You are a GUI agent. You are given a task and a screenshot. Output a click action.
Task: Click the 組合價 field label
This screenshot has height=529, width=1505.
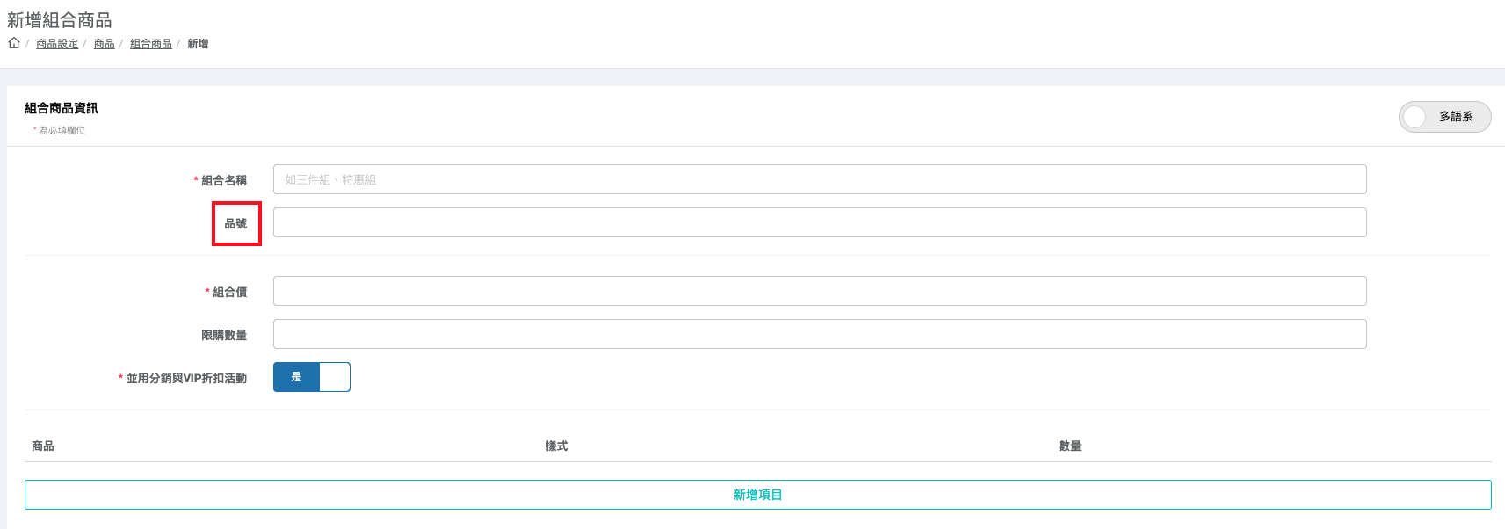[x=229, y=293]
